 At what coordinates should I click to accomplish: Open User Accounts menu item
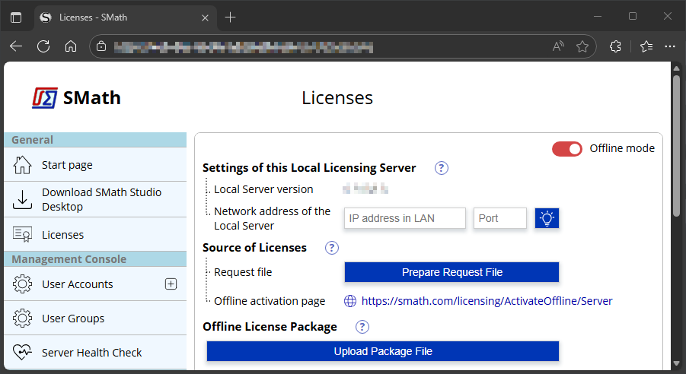pyautogui.click(x=95, y=284)
